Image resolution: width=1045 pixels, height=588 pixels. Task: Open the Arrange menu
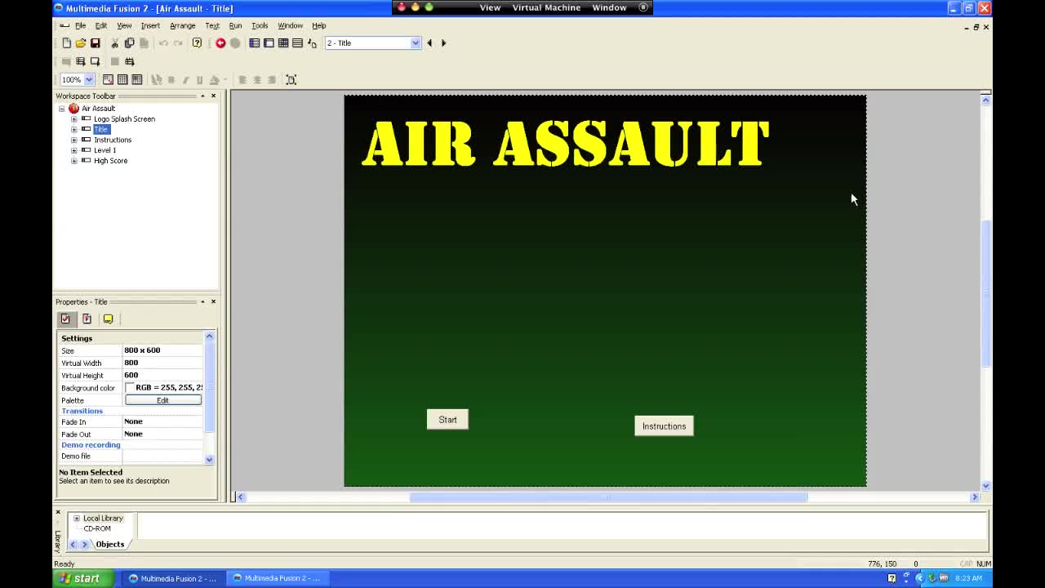point(182,25)
